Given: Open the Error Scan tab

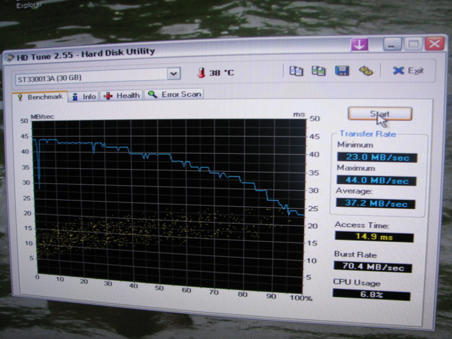Looking at the screenshot, I should 174,94.
